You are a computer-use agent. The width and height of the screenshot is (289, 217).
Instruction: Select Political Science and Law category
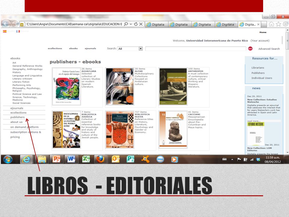pyautogui.click(x=27, y=94)
